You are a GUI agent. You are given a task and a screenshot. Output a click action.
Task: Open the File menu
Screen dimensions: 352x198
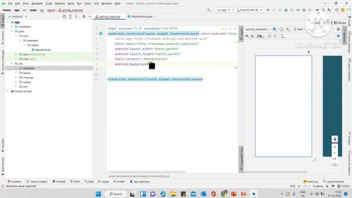[x=10, y=4]
